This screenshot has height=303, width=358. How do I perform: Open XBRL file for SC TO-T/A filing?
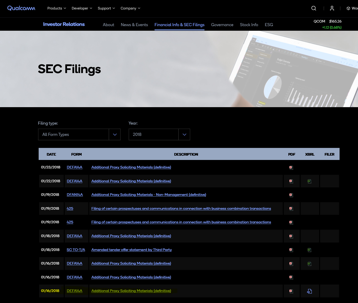309,250
